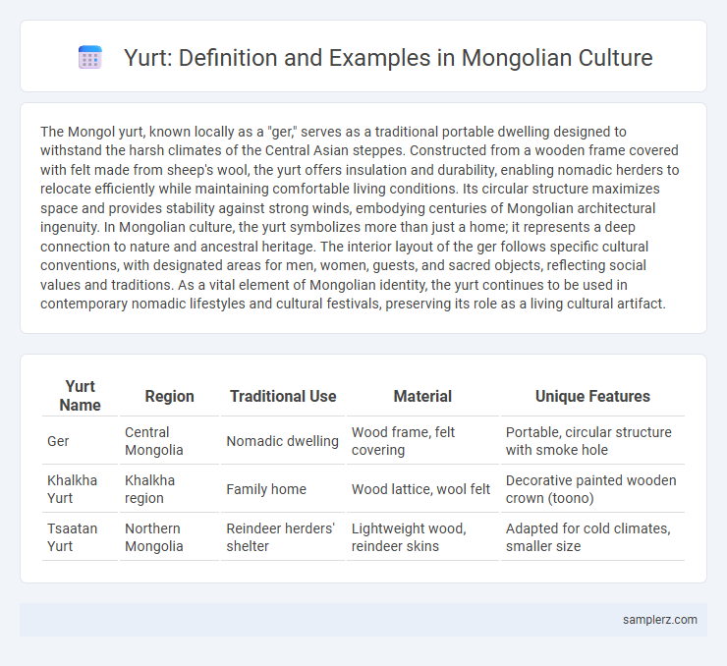Click the 'Family home' cell
The width and height of the screenshot is (727, 666).
click(x=283, y=489)
